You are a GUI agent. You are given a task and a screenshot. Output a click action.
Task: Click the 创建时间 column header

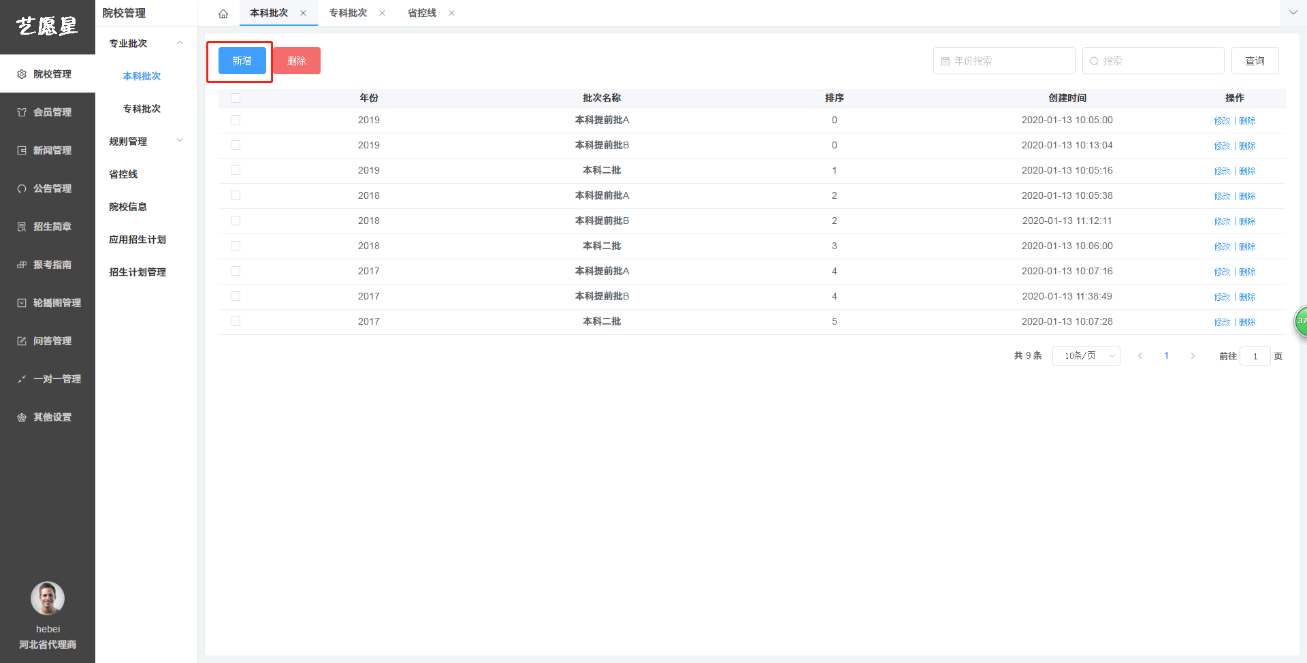[1067, 98]
